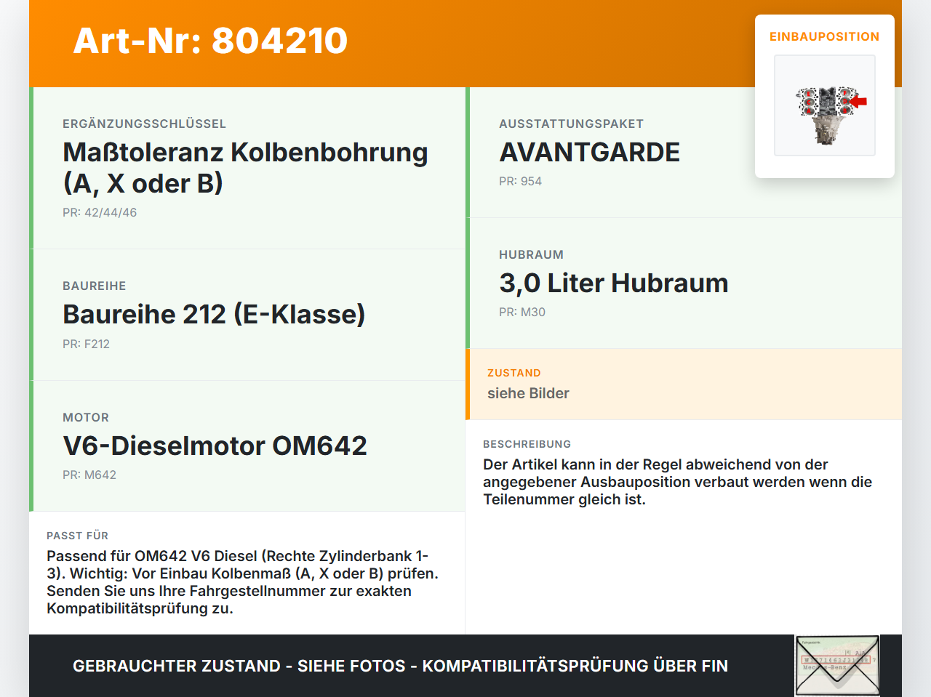Click the PR: F212 code
The height and width of the screenshot is (697, 931).
click(x=86, y=344)
